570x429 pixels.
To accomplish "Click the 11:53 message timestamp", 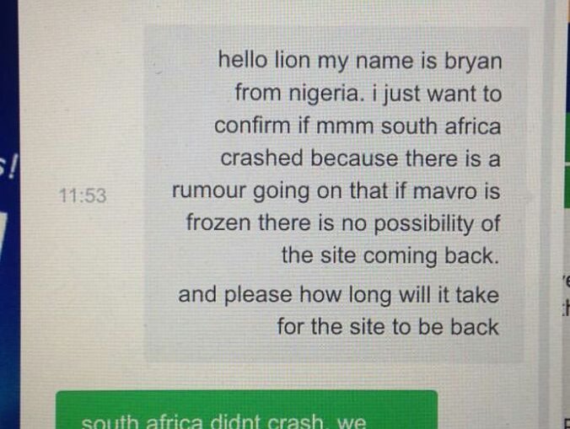I will (83, 196).
